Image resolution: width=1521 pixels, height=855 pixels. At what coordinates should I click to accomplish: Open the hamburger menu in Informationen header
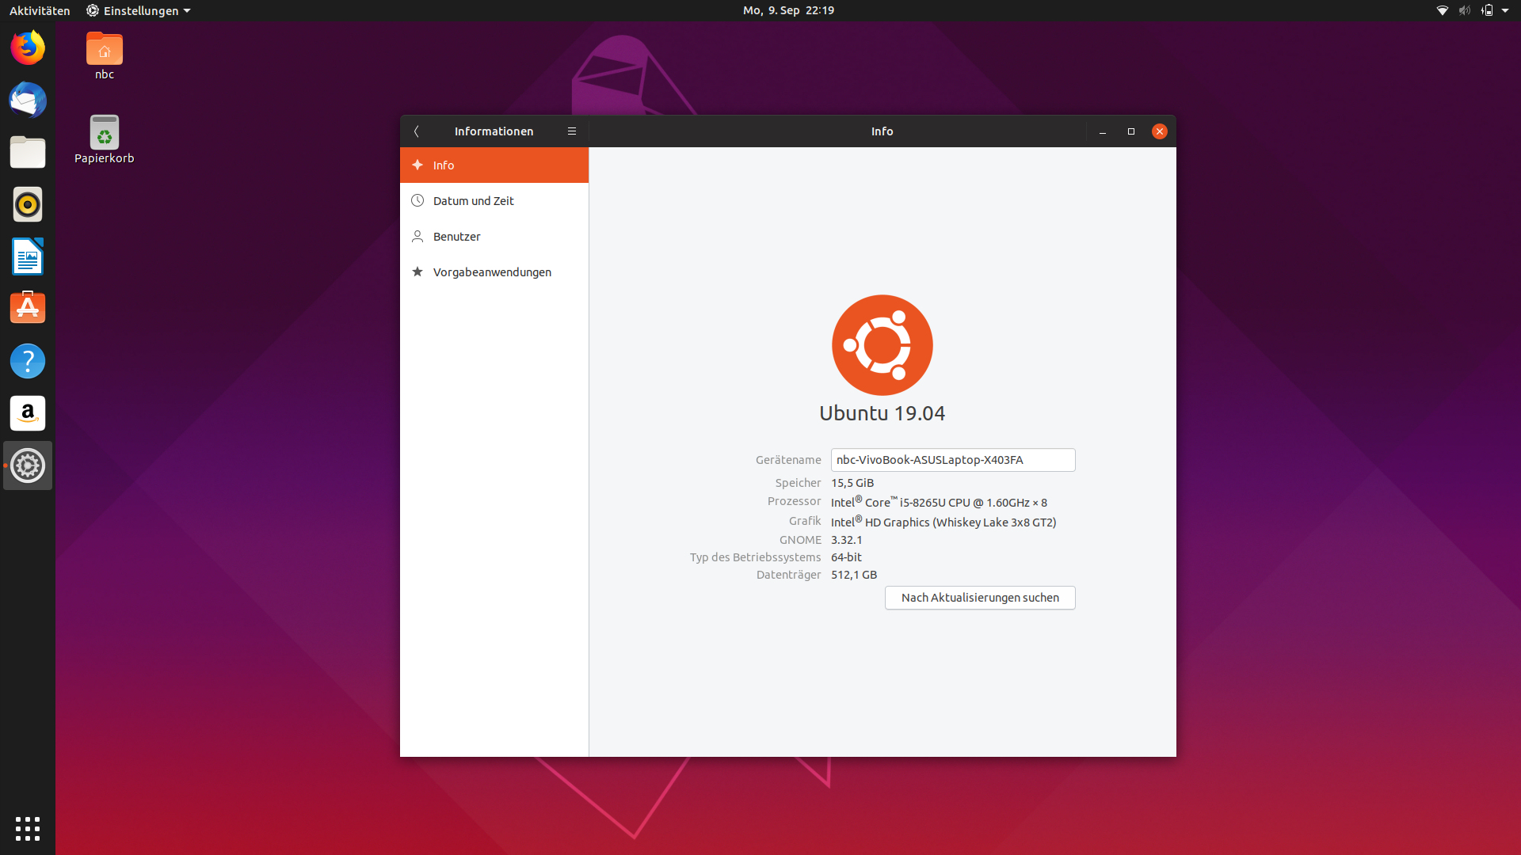[x=572, y=131]
